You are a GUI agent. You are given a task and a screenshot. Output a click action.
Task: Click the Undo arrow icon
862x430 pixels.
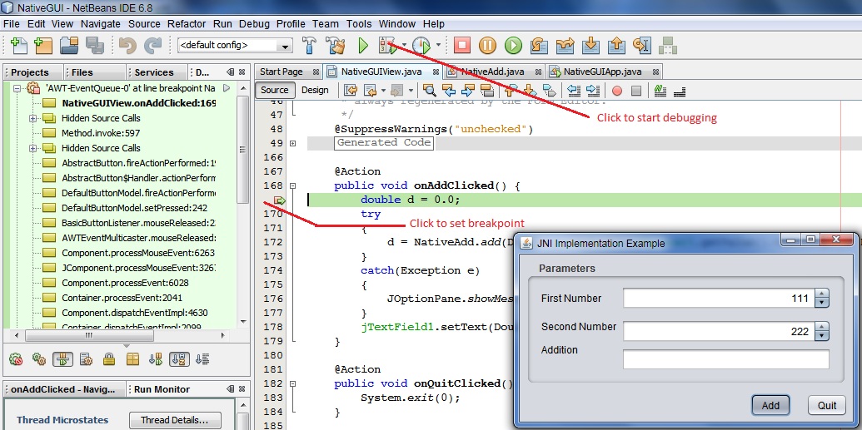[127, 46]
